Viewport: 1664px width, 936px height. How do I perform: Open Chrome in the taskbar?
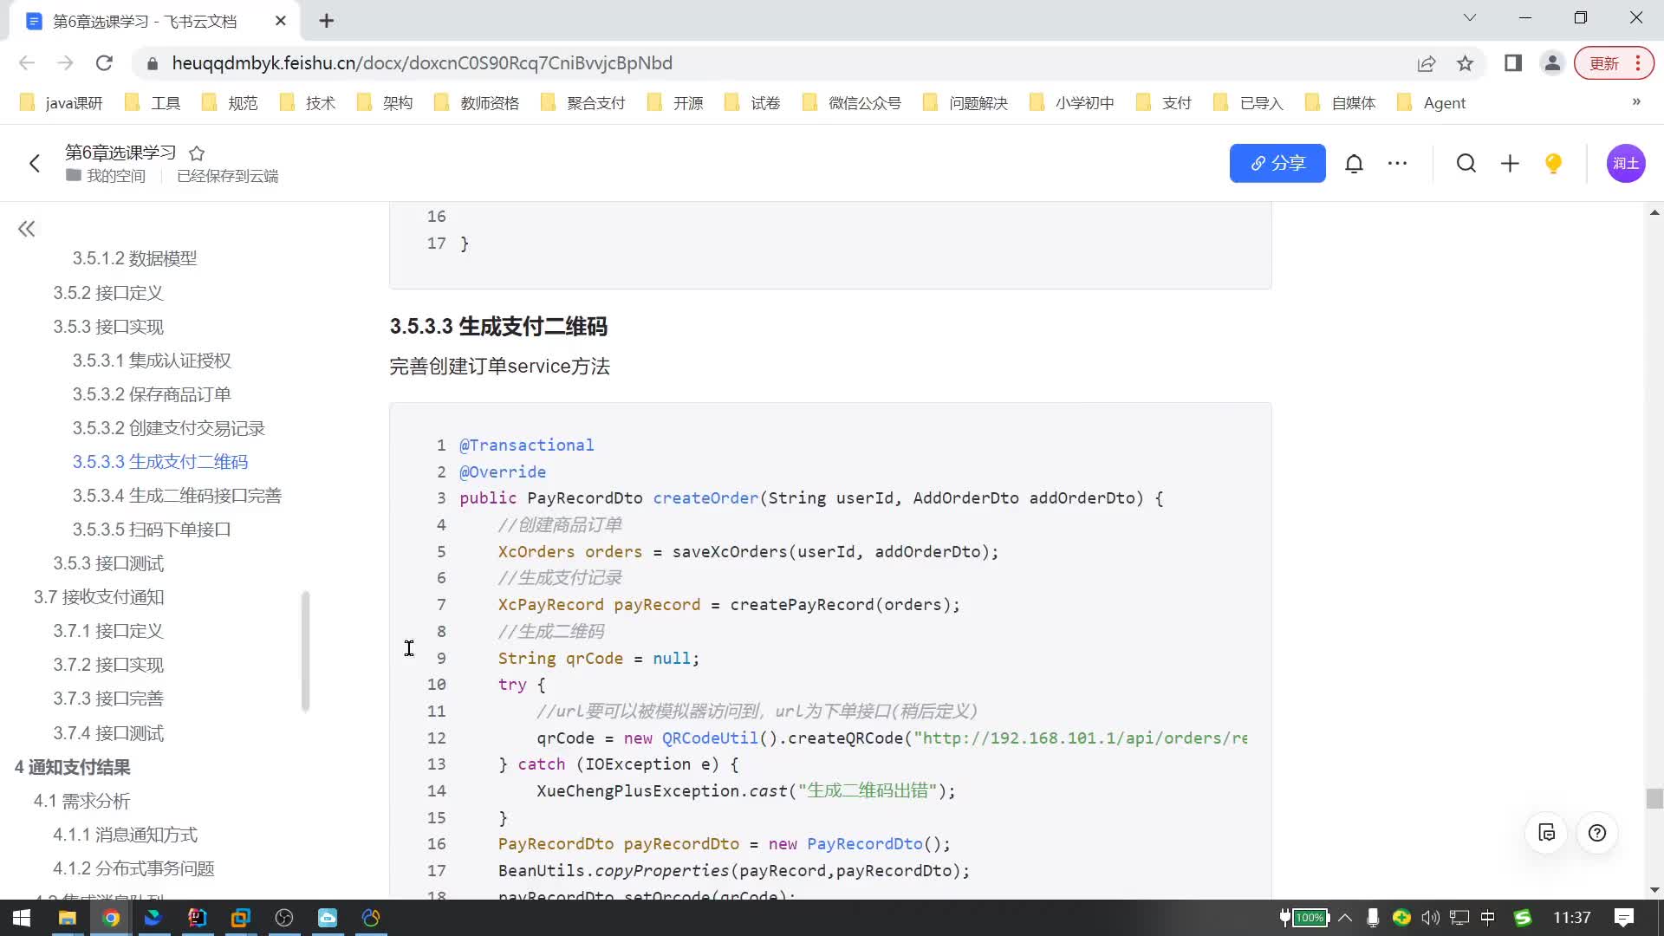point(111,918)
